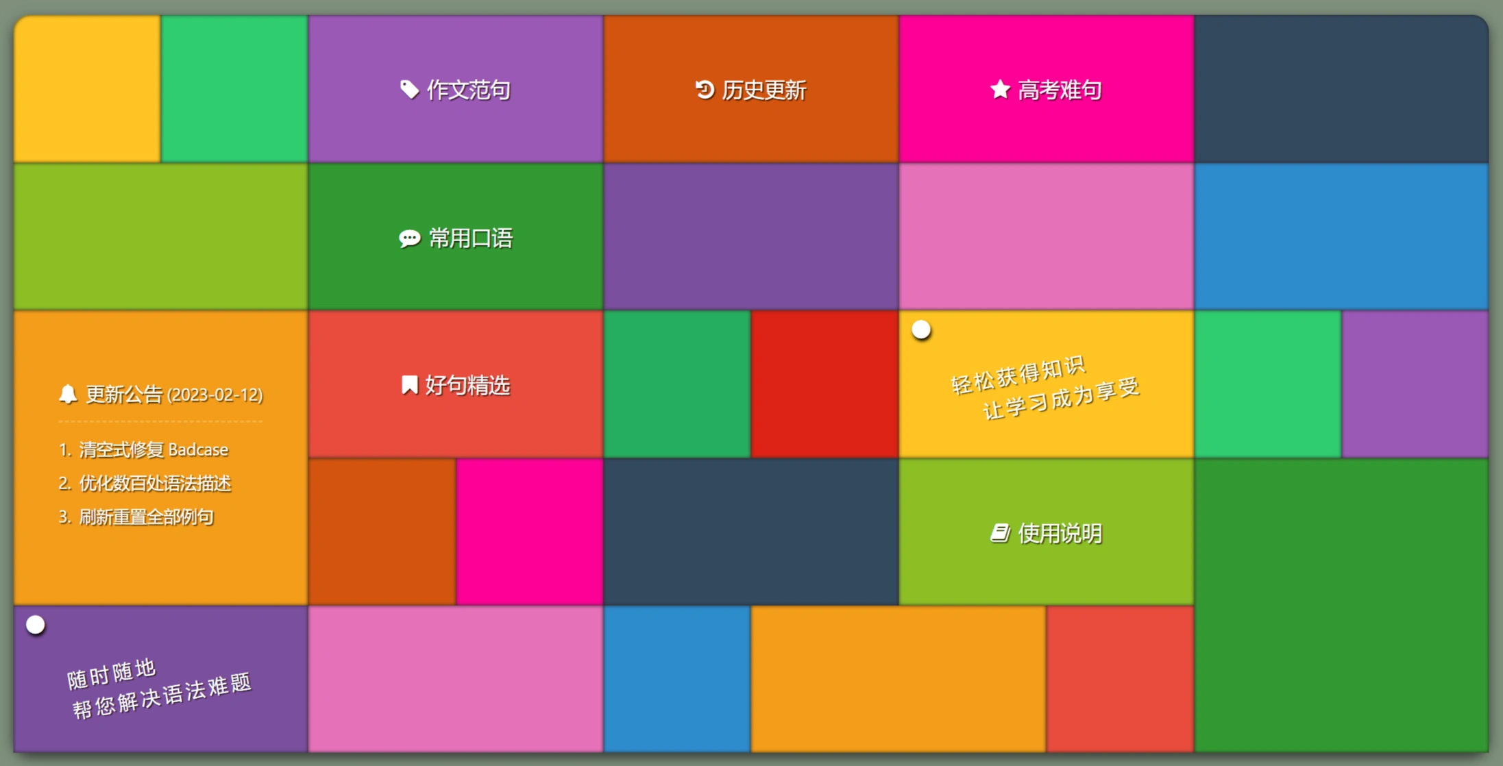Open the 历史更新 tile

click(751, 89)
